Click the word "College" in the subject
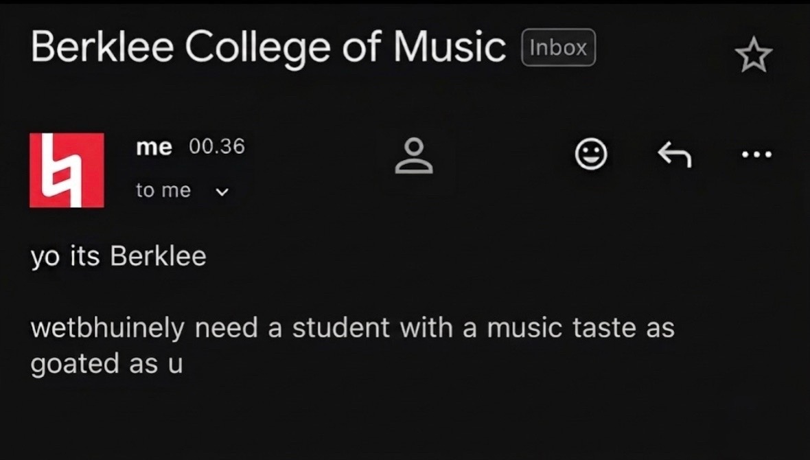This screenshot has width=810, height=460. (257, 48)
